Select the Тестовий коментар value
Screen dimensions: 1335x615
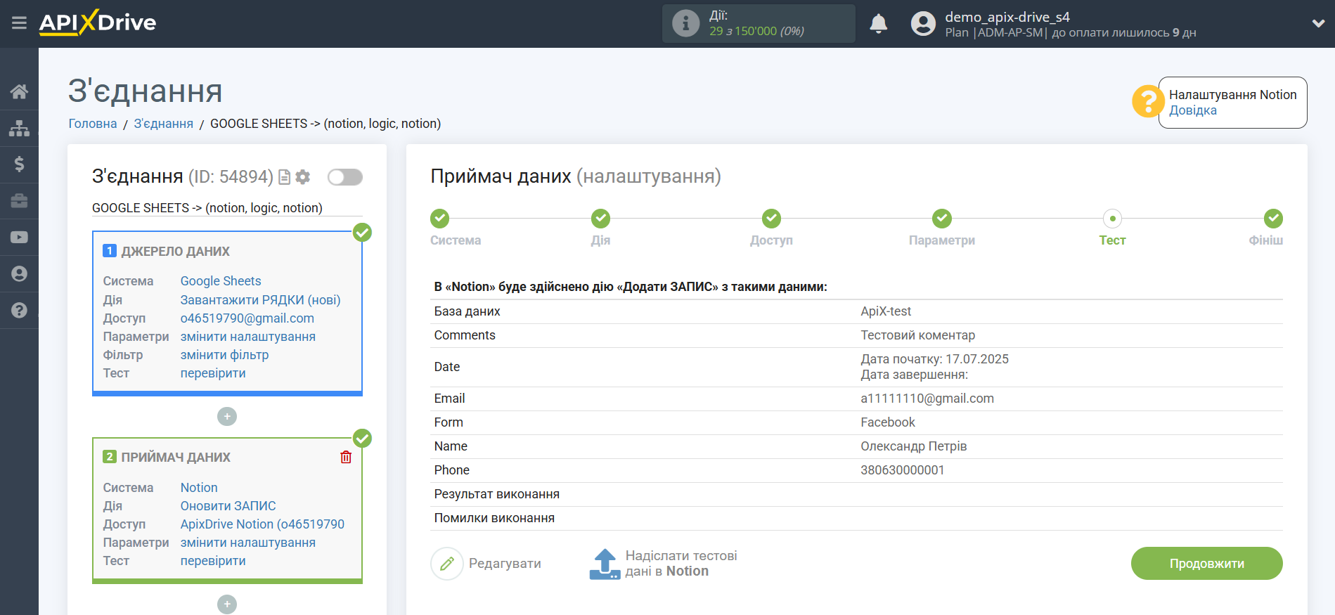pyautogui.click(x=918, y=335)
